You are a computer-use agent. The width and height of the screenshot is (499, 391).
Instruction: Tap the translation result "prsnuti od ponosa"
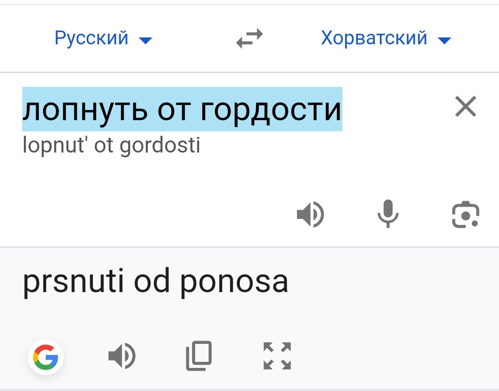point(155,281)
